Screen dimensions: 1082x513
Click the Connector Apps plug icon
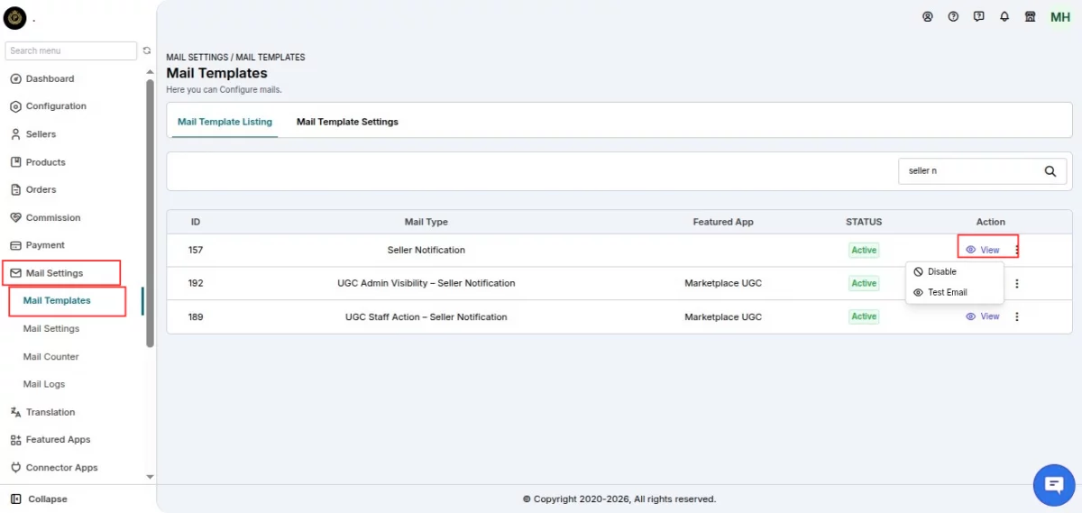coord(15,468)
